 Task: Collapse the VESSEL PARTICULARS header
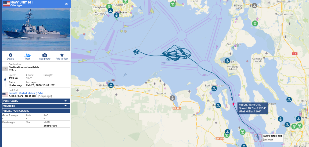[x=36, y=111]
